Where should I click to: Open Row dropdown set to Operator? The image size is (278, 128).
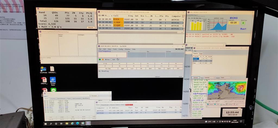[210, 78]
